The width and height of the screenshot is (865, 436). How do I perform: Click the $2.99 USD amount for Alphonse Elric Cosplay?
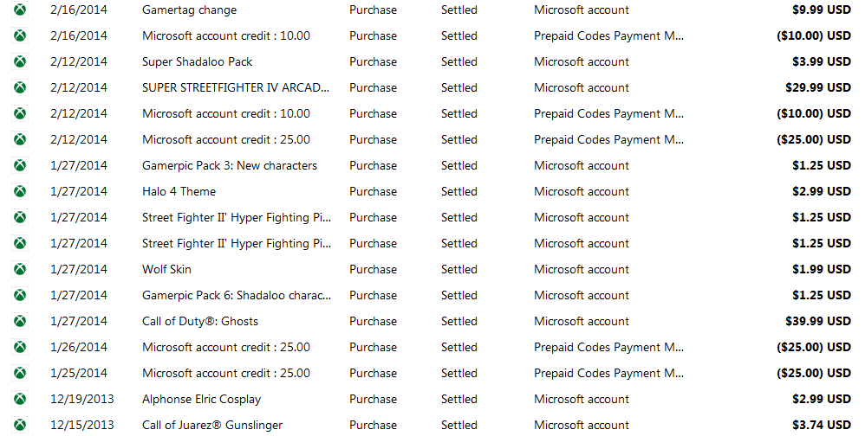pos(822,399)
